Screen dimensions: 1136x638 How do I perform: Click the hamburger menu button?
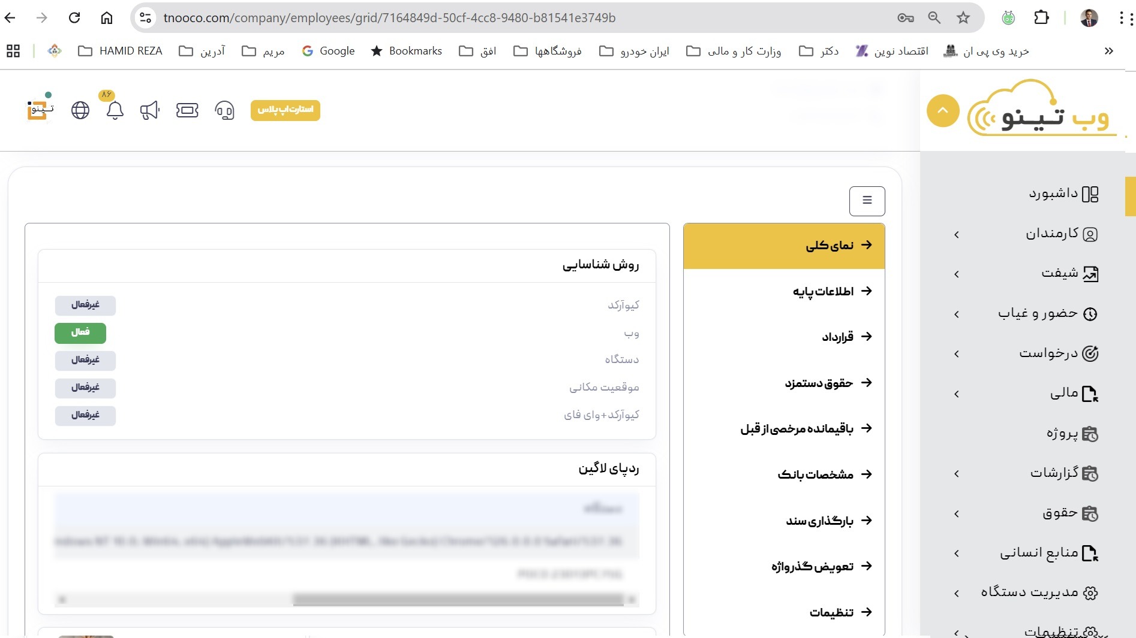coord(867,201)
